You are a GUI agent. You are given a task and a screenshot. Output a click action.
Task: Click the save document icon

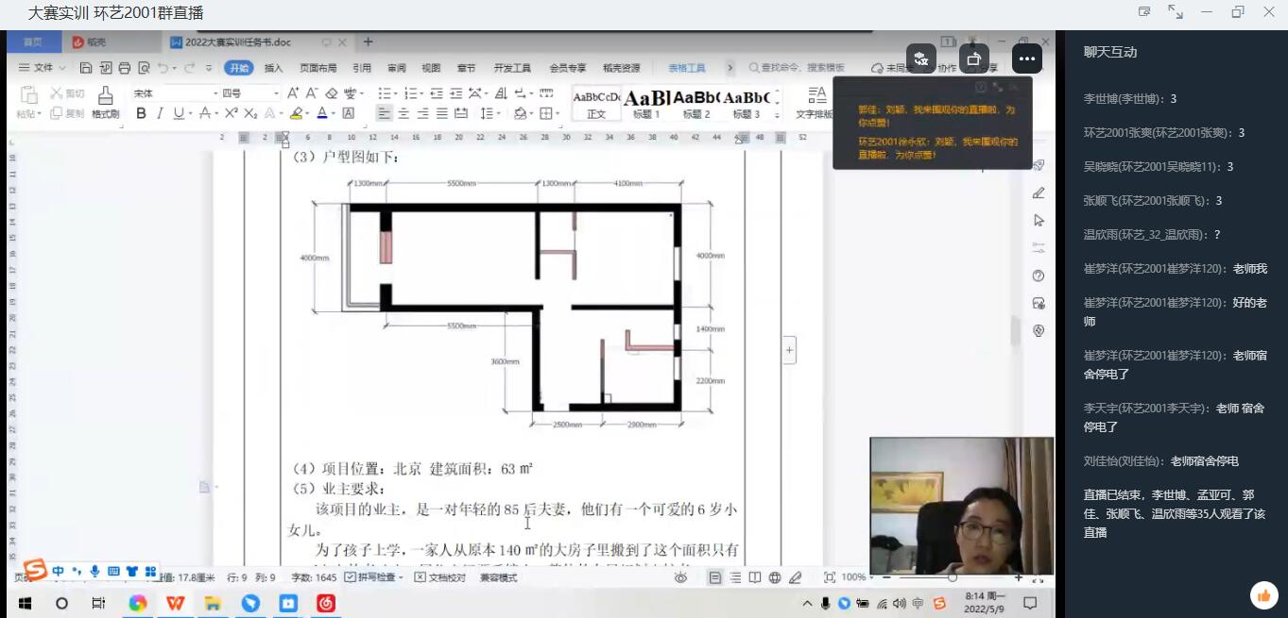coord(86,68)
